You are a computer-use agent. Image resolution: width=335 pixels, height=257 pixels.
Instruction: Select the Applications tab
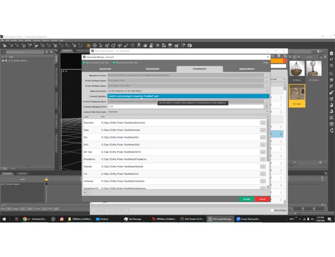coord(247,69)
